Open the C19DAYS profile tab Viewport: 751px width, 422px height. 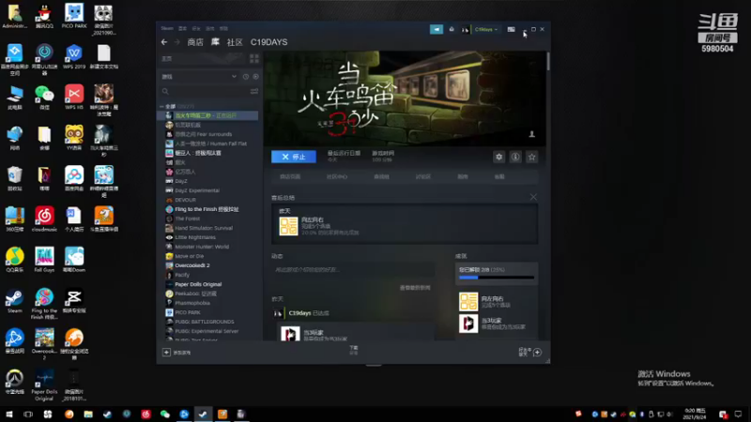[268, 42]
